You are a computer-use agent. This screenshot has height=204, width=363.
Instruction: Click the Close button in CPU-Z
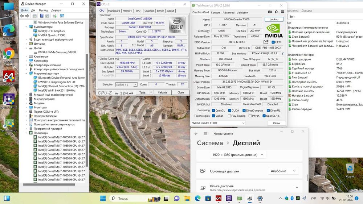(x=180, y=92)
